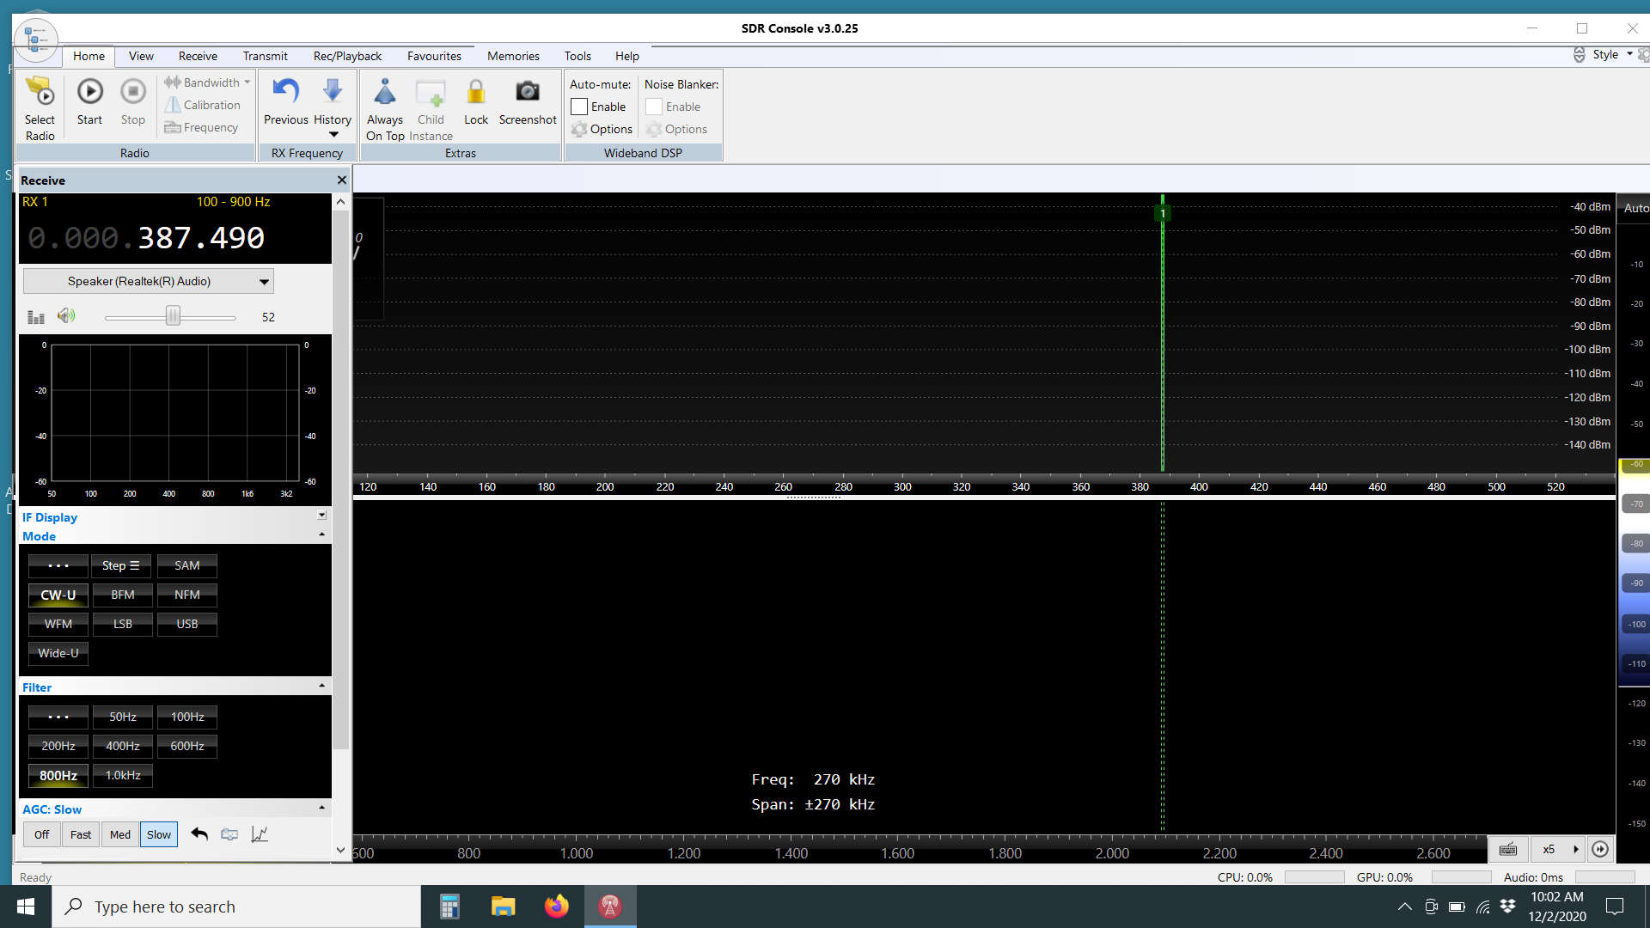Select the 400Hz filter button

point(122,746)
